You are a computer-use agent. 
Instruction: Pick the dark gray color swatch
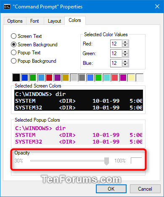tap(82, 77)
